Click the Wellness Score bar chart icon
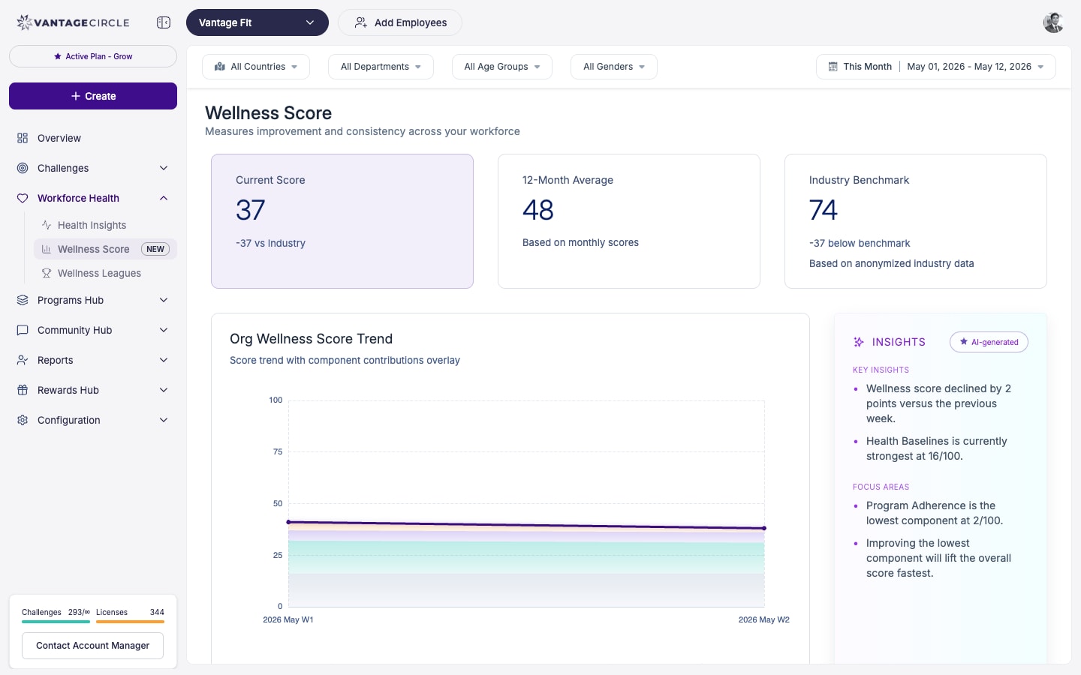Screen dimensions: 1081x675 (x=47, y=249)
